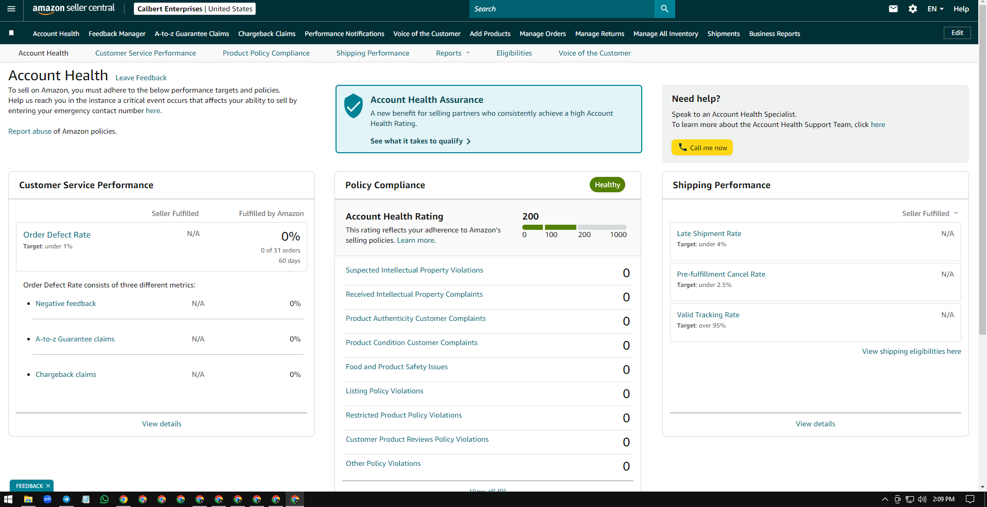Image resolution: width=987 pixels, height=507 pixels.
Task: Close the FEEDBACK tab with X
Action: [x=48, y=486]
